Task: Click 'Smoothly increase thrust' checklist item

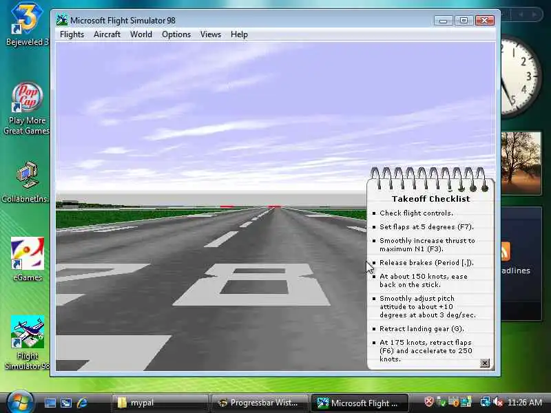Action: pos(427,245)
